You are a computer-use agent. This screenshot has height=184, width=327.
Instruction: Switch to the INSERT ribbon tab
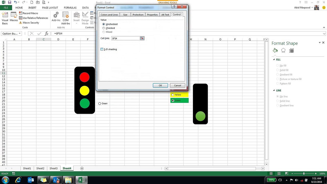pos(32,8)
